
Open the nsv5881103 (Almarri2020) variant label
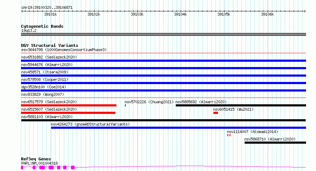[x=47, y=117]
